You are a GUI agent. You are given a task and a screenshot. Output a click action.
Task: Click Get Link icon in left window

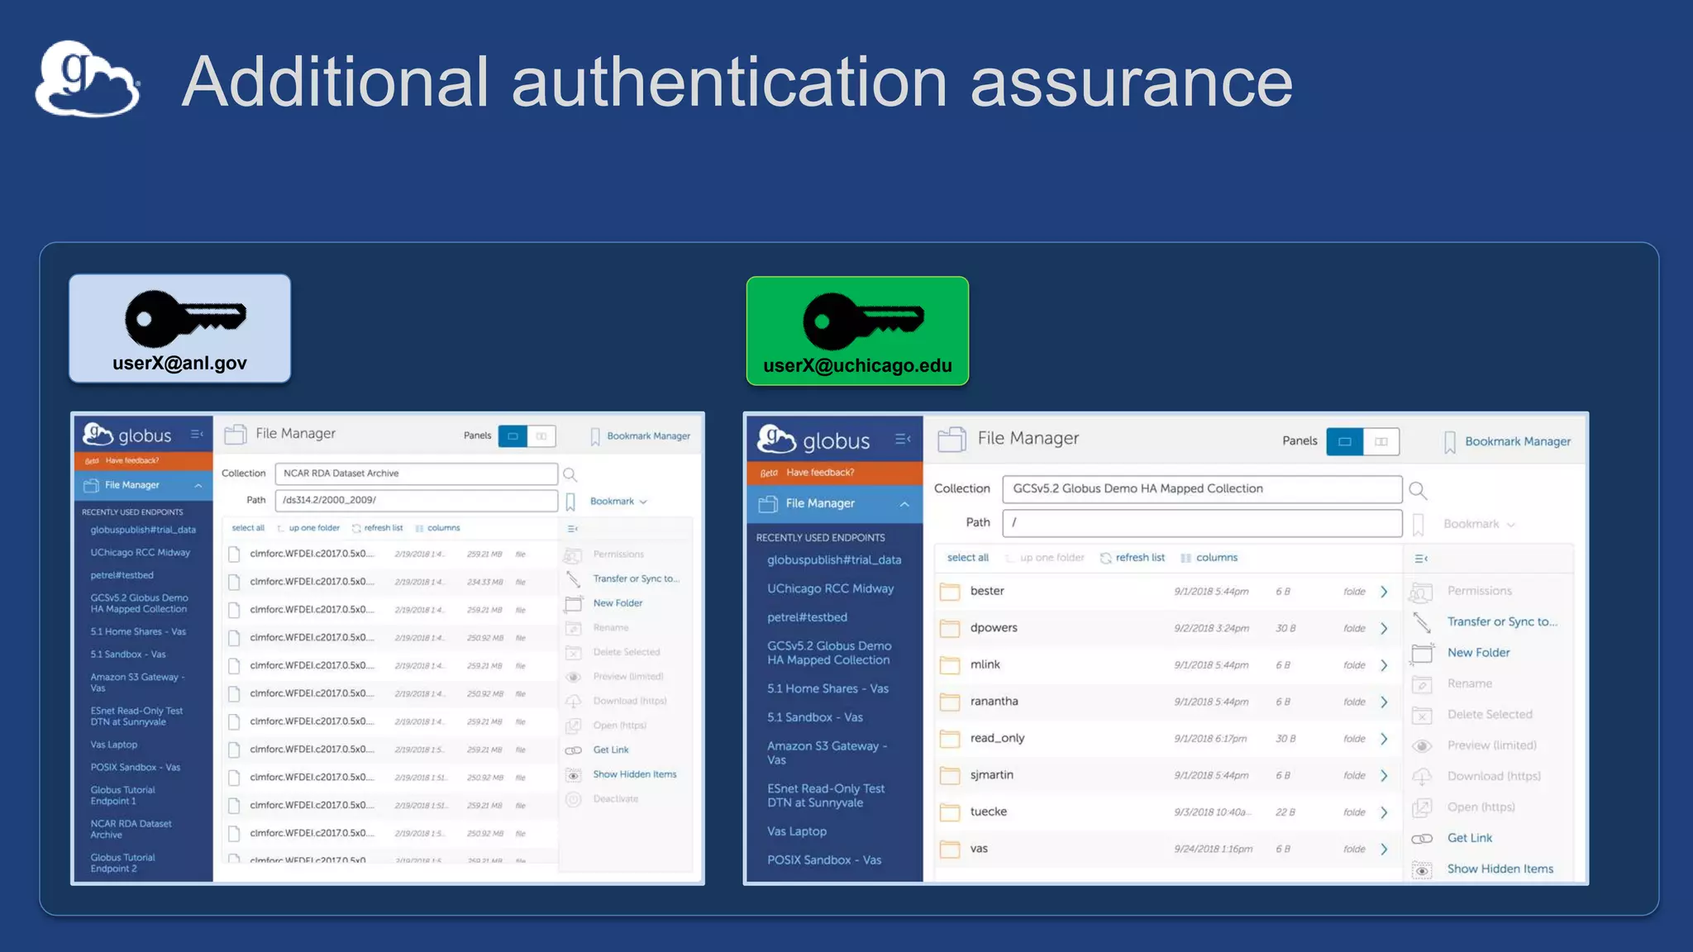[574, 750]
